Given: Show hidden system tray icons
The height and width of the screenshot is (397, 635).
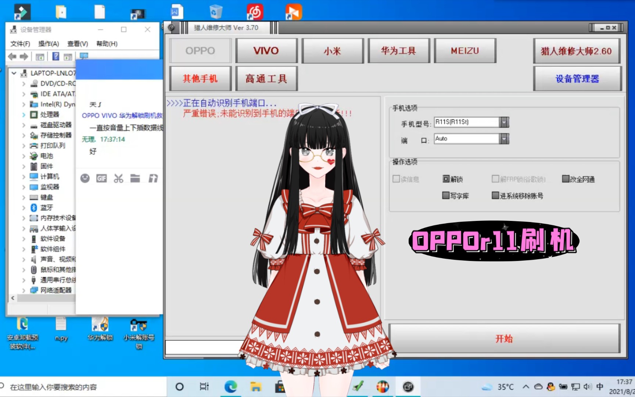Looking at the screenshot, I should [x=526, y=387].
